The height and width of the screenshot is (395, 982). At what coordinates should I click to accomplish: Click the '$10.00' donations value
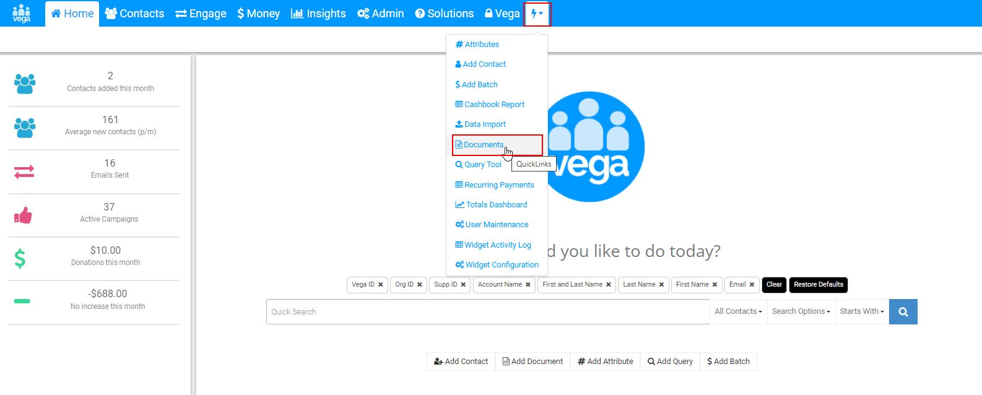[106, 251]
